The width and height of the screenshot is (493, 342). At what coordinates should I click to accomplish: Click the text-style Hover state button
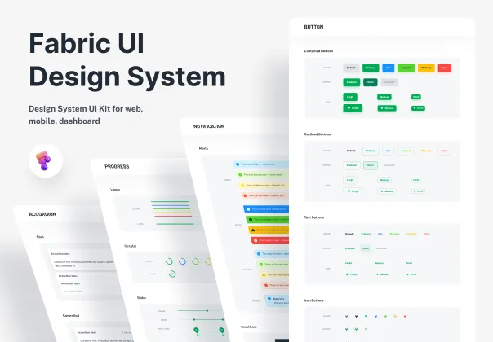[366, 248]
